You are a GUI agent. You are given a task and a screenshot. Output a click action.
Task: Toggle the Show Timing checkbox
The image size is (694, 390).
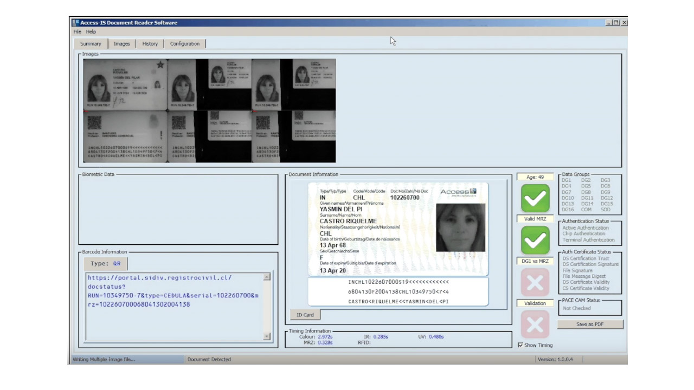520,345
